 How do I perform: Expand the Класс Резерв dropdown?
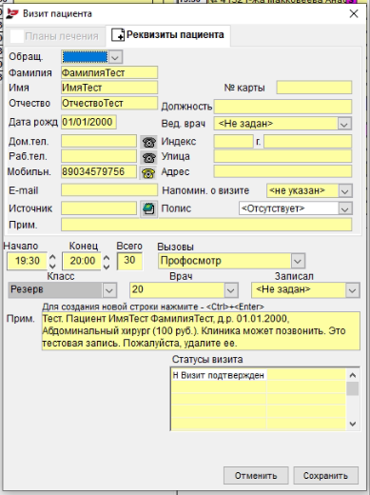pyautogui.click(x=109, y=290)
